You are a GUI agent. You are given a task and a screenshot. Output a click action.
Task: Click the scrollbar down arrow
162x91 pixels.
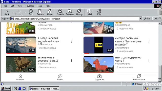160,80
